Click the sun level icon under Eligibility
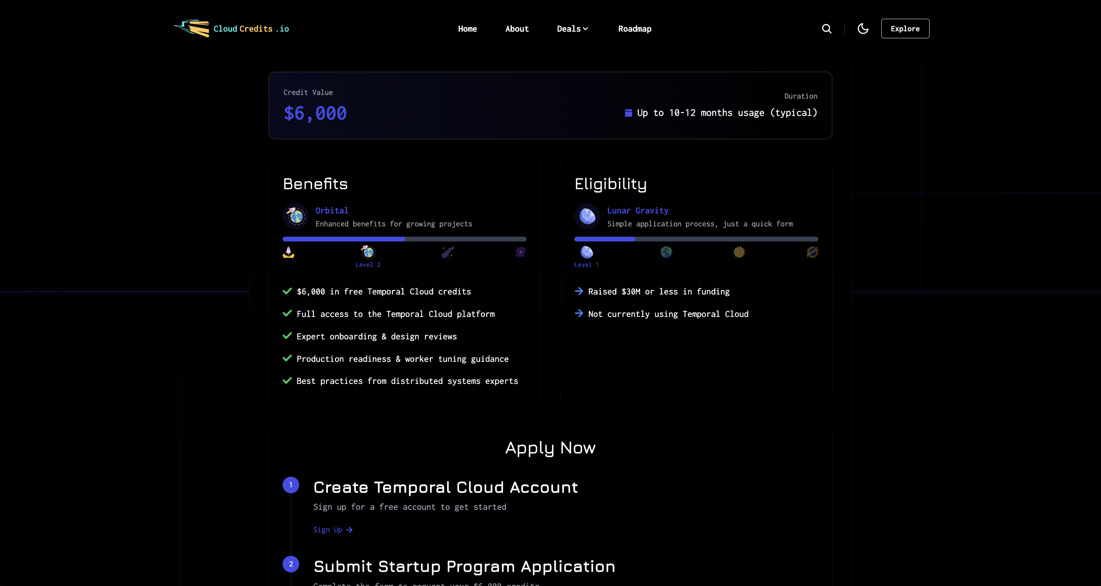The width and height of the screenshot is (1101, 586). click(x=739, y=252)
